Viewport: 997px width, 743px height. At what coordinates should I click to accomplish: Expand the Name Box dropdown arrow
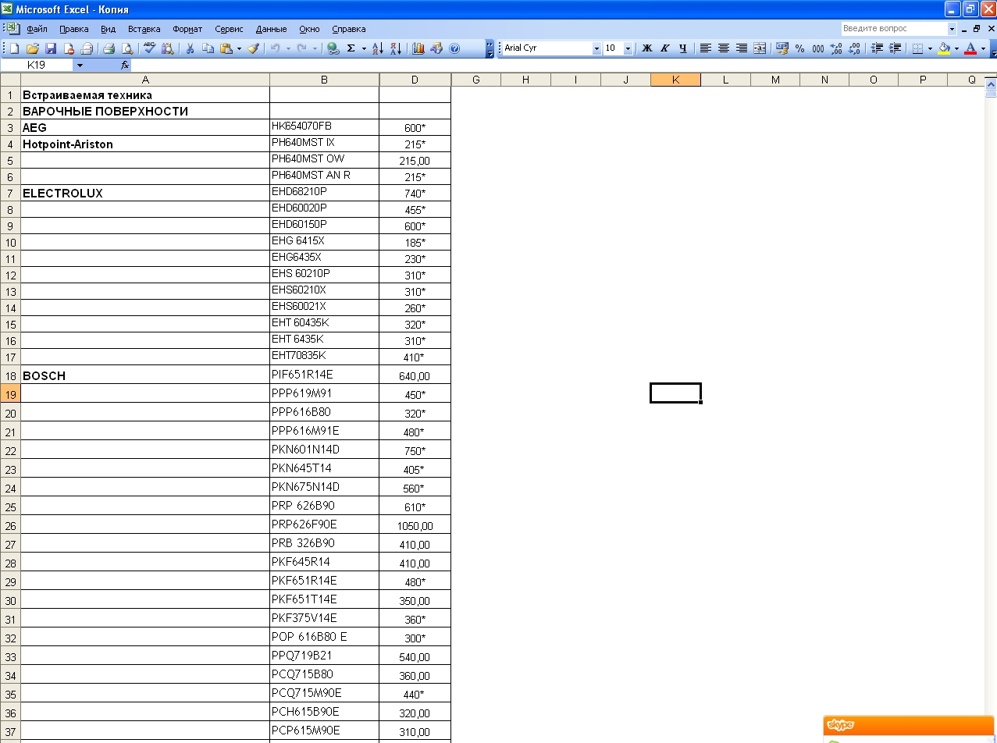pyautogui.click(x=80, y=66)
